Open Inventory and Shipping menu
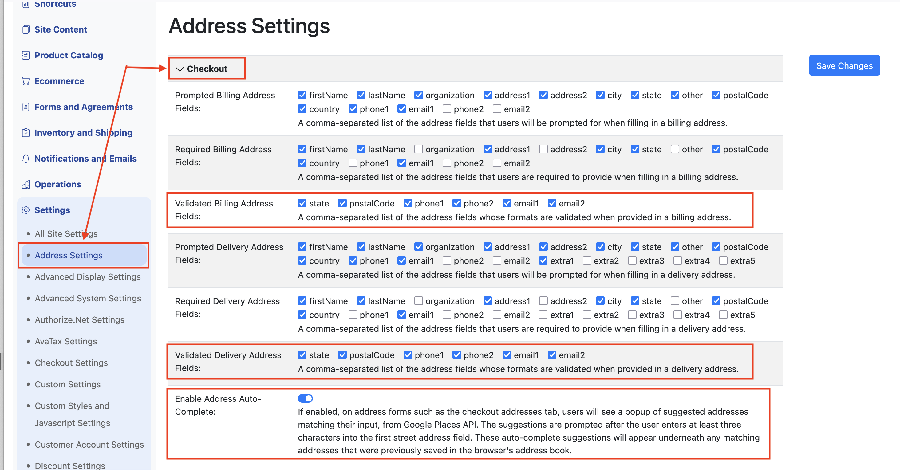 coord(84,133)
